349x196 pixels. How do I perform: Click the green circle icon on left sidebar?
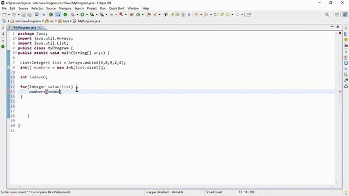click(x=3, y=46)
